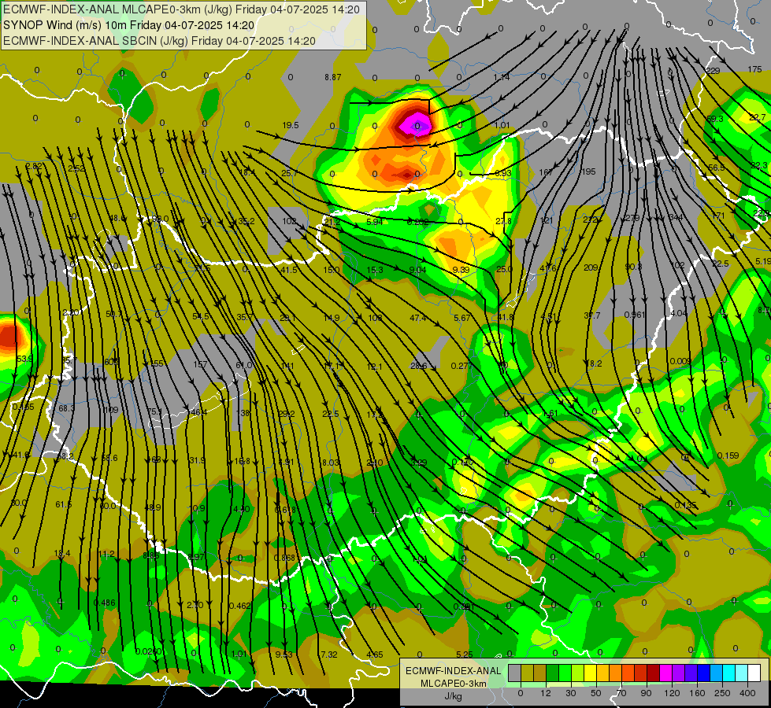Screen dimensions: 771x708
Task: Click the dark red legend swatch
Action: [x=653, y=673]
